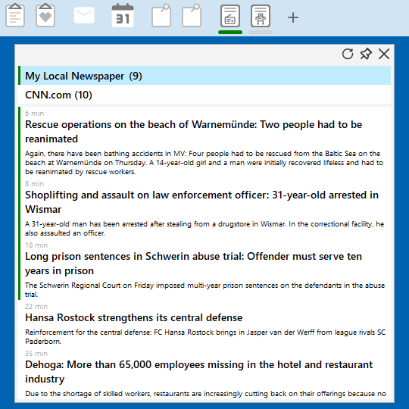
Task: Toggle the pin for news window
Action: coord(366,54)
